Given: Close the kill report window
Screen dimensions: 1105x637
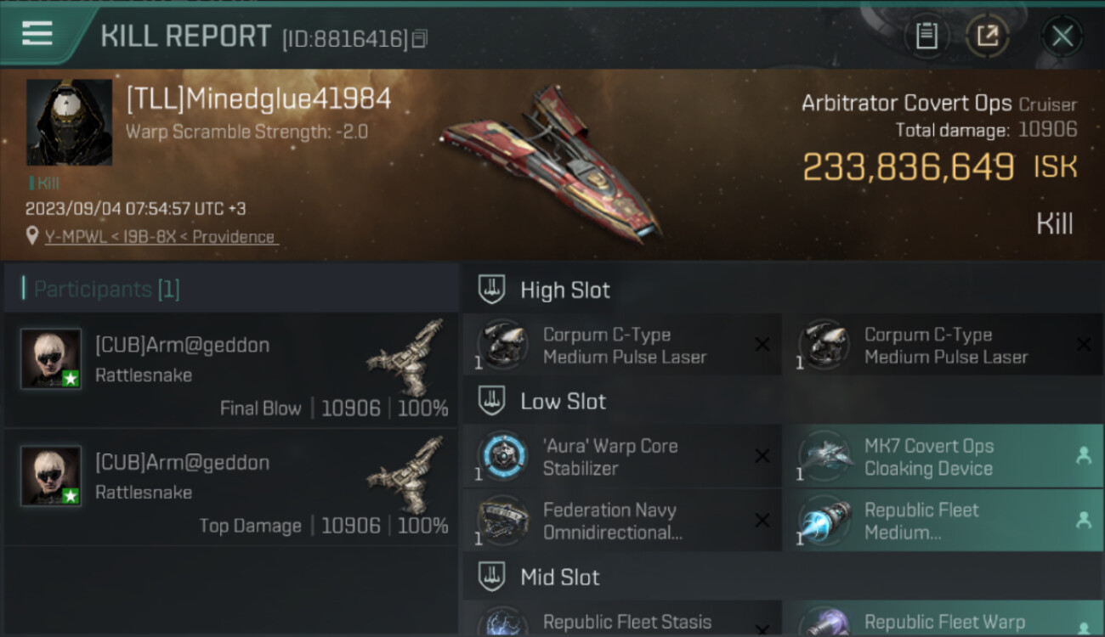Looking at the screenshot, I should pyautogui.click(x=1062, y=37).
